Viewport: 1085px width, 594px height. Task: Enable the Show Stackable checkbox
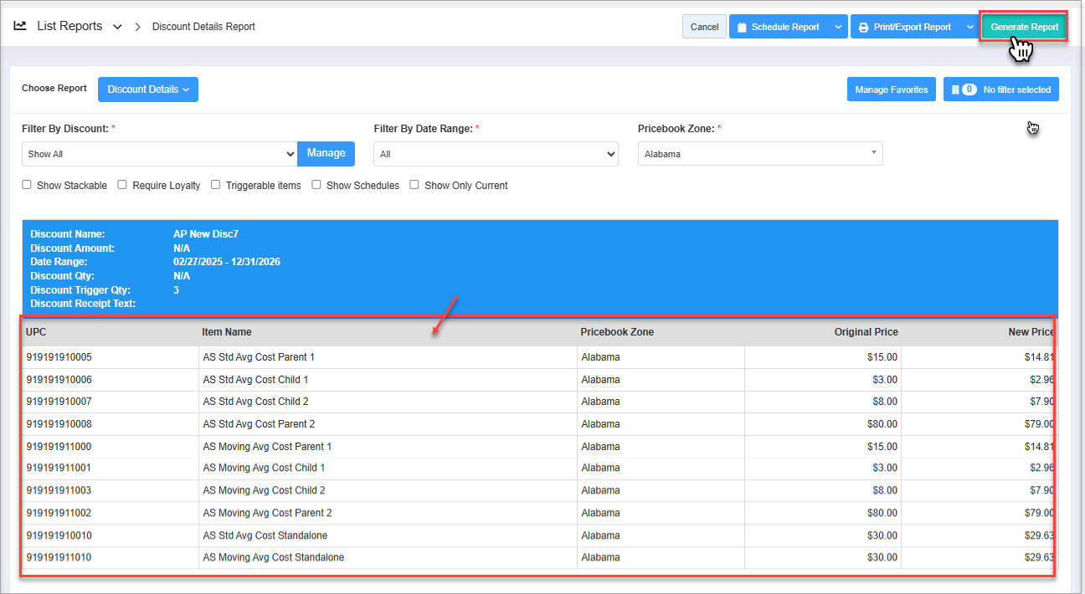coord(27,185)
